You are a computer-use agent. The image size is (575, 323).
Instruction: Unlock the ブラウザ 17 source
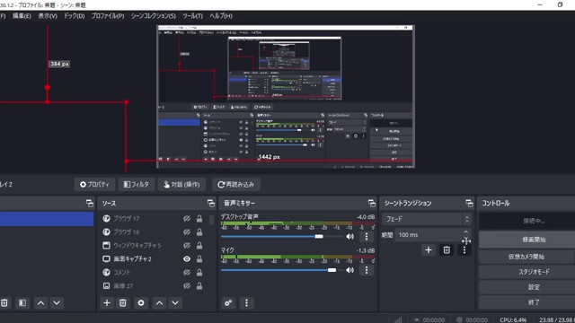click(199, 219)
